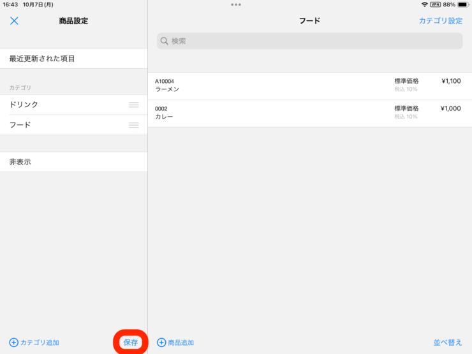Screen dimensions: 472x354
Task: Tap the VPN status indicator
Action: (435, 4)
